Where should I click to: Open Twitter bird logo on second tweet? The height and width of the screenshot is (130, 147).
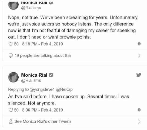point(139,75)
